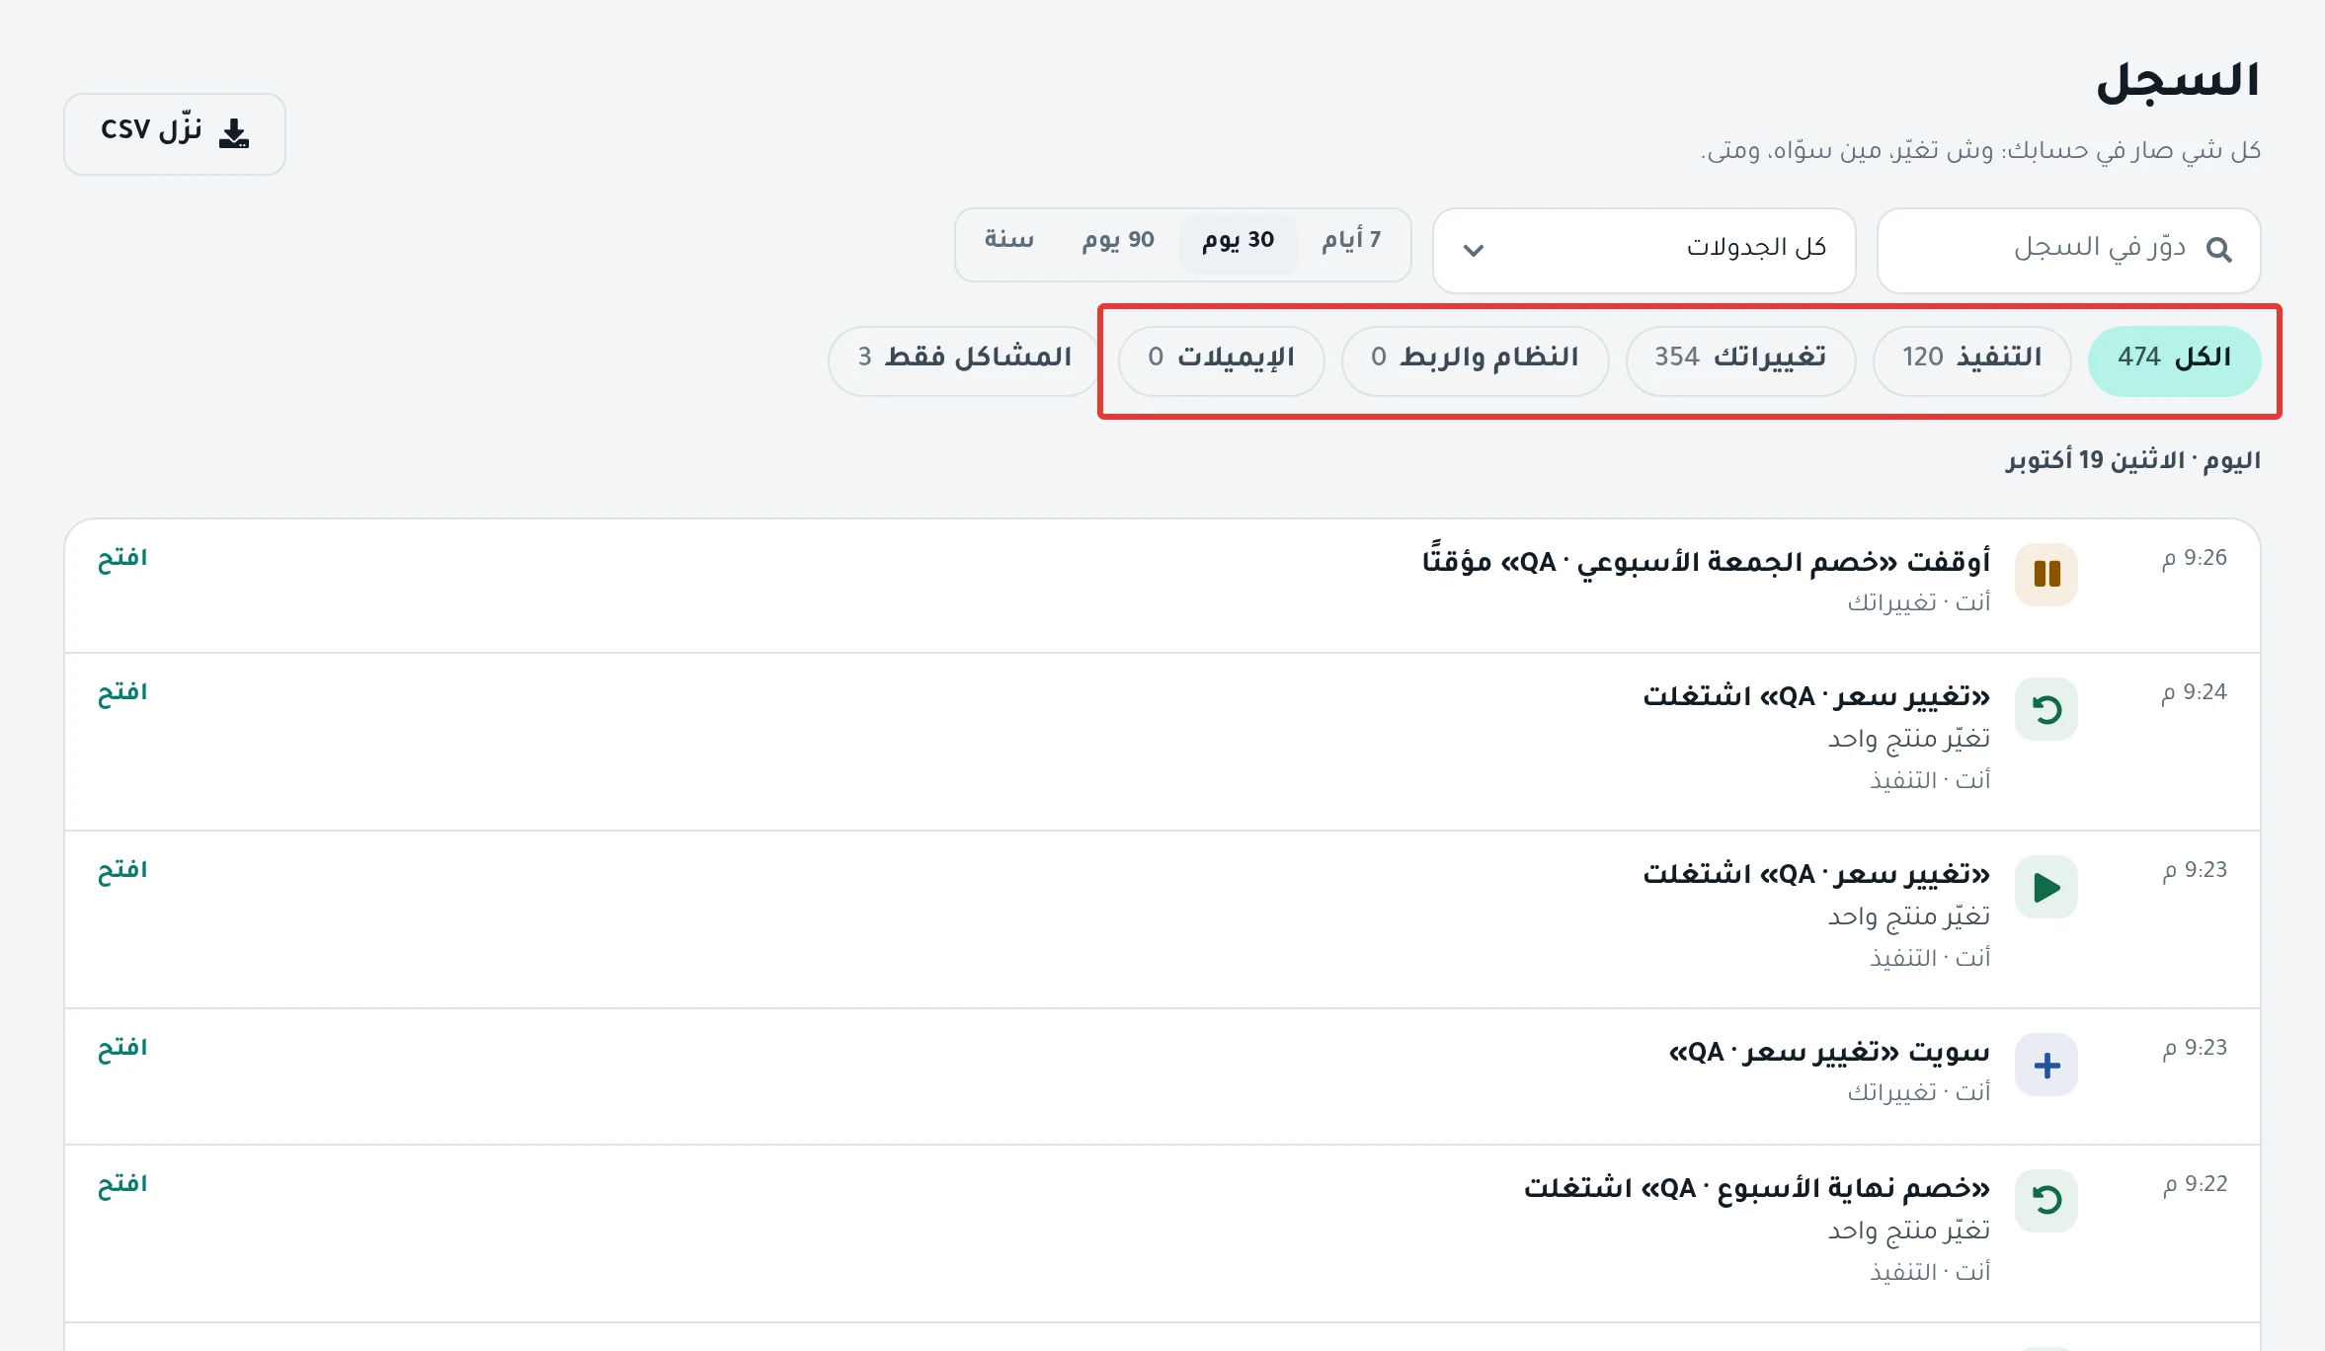Click title سويت «تغيير سعر · QA»
2325x1351 pixels.
[x=1829, y=1052]
